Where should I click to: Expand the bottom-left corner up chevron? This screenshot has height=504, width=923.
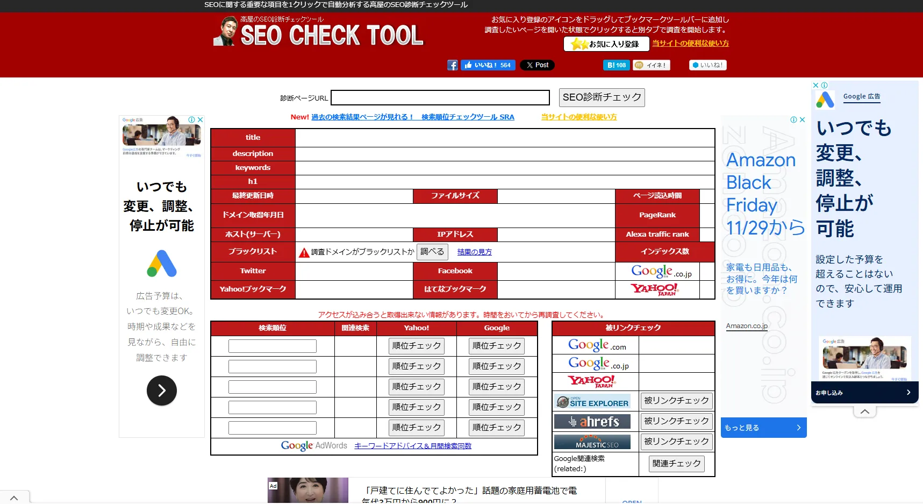[x=15, y=498]
